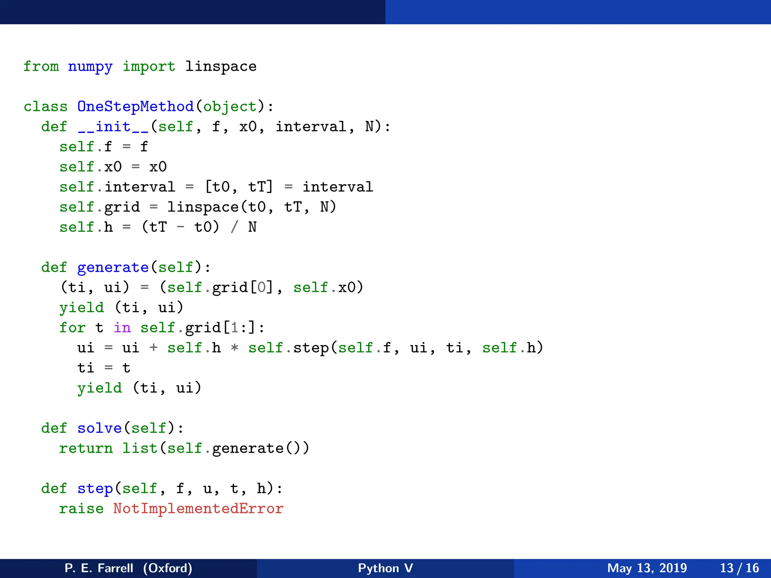Viewport: 771px width, 578px height.
Task: Click the 'def step(self, f, u, t, h):' line
Action: (x=162, y=488)
